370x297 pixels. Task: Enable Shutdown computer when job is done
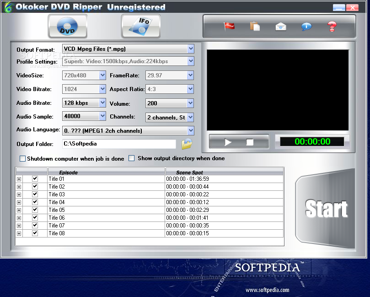[23, 158]
